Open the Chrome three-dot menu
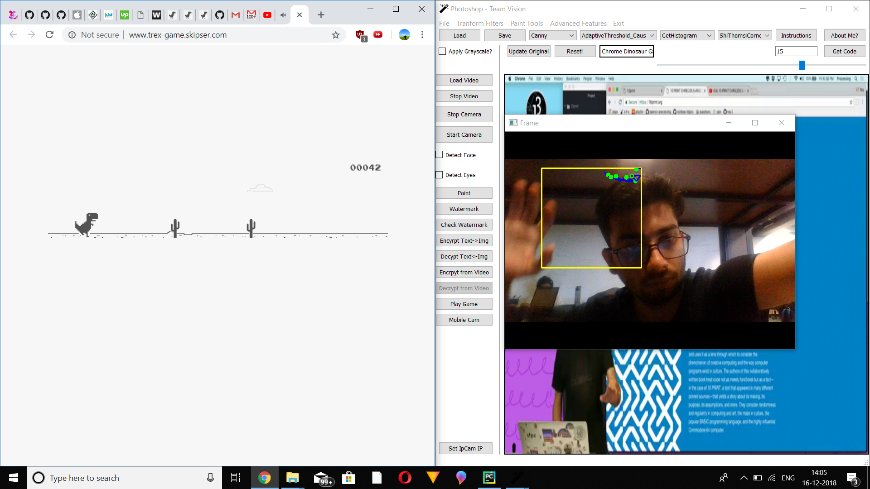 click(x=422, y=35)
